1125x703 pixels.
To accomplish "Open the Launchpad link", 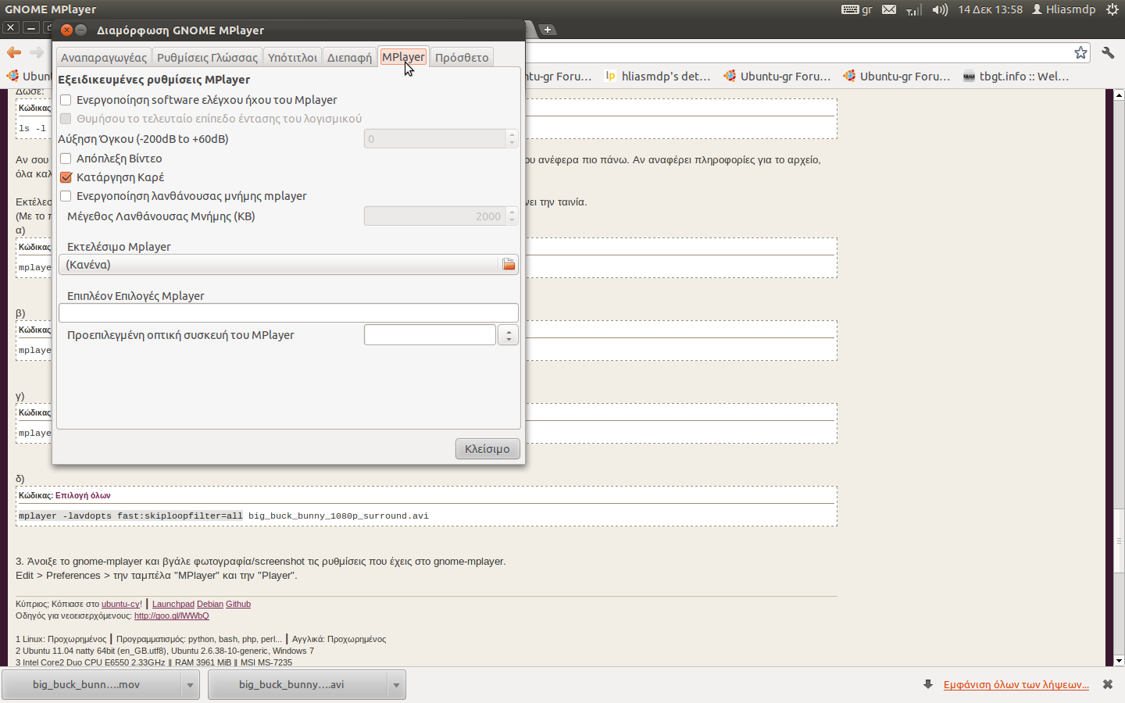I will tap(173, 604).
